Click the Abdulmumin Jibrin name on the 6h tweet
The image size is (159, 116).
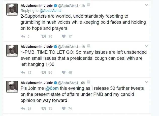[37, 83]
